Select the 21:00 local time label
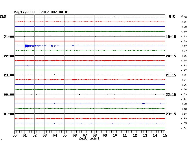This screenshot has height=143, width=188. coord(9,36)
